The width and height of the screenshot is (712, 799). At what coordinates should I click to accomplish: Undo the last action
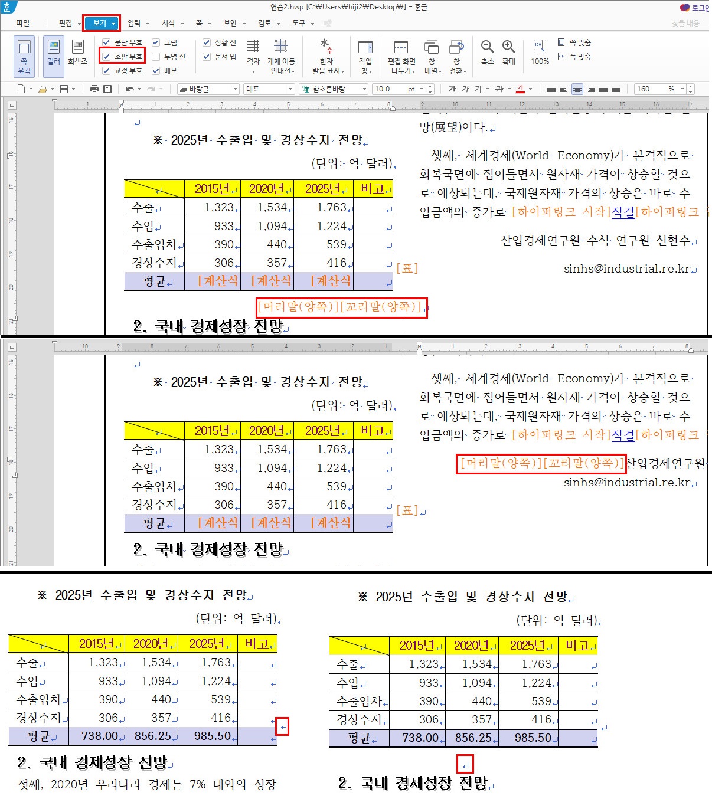129,89
